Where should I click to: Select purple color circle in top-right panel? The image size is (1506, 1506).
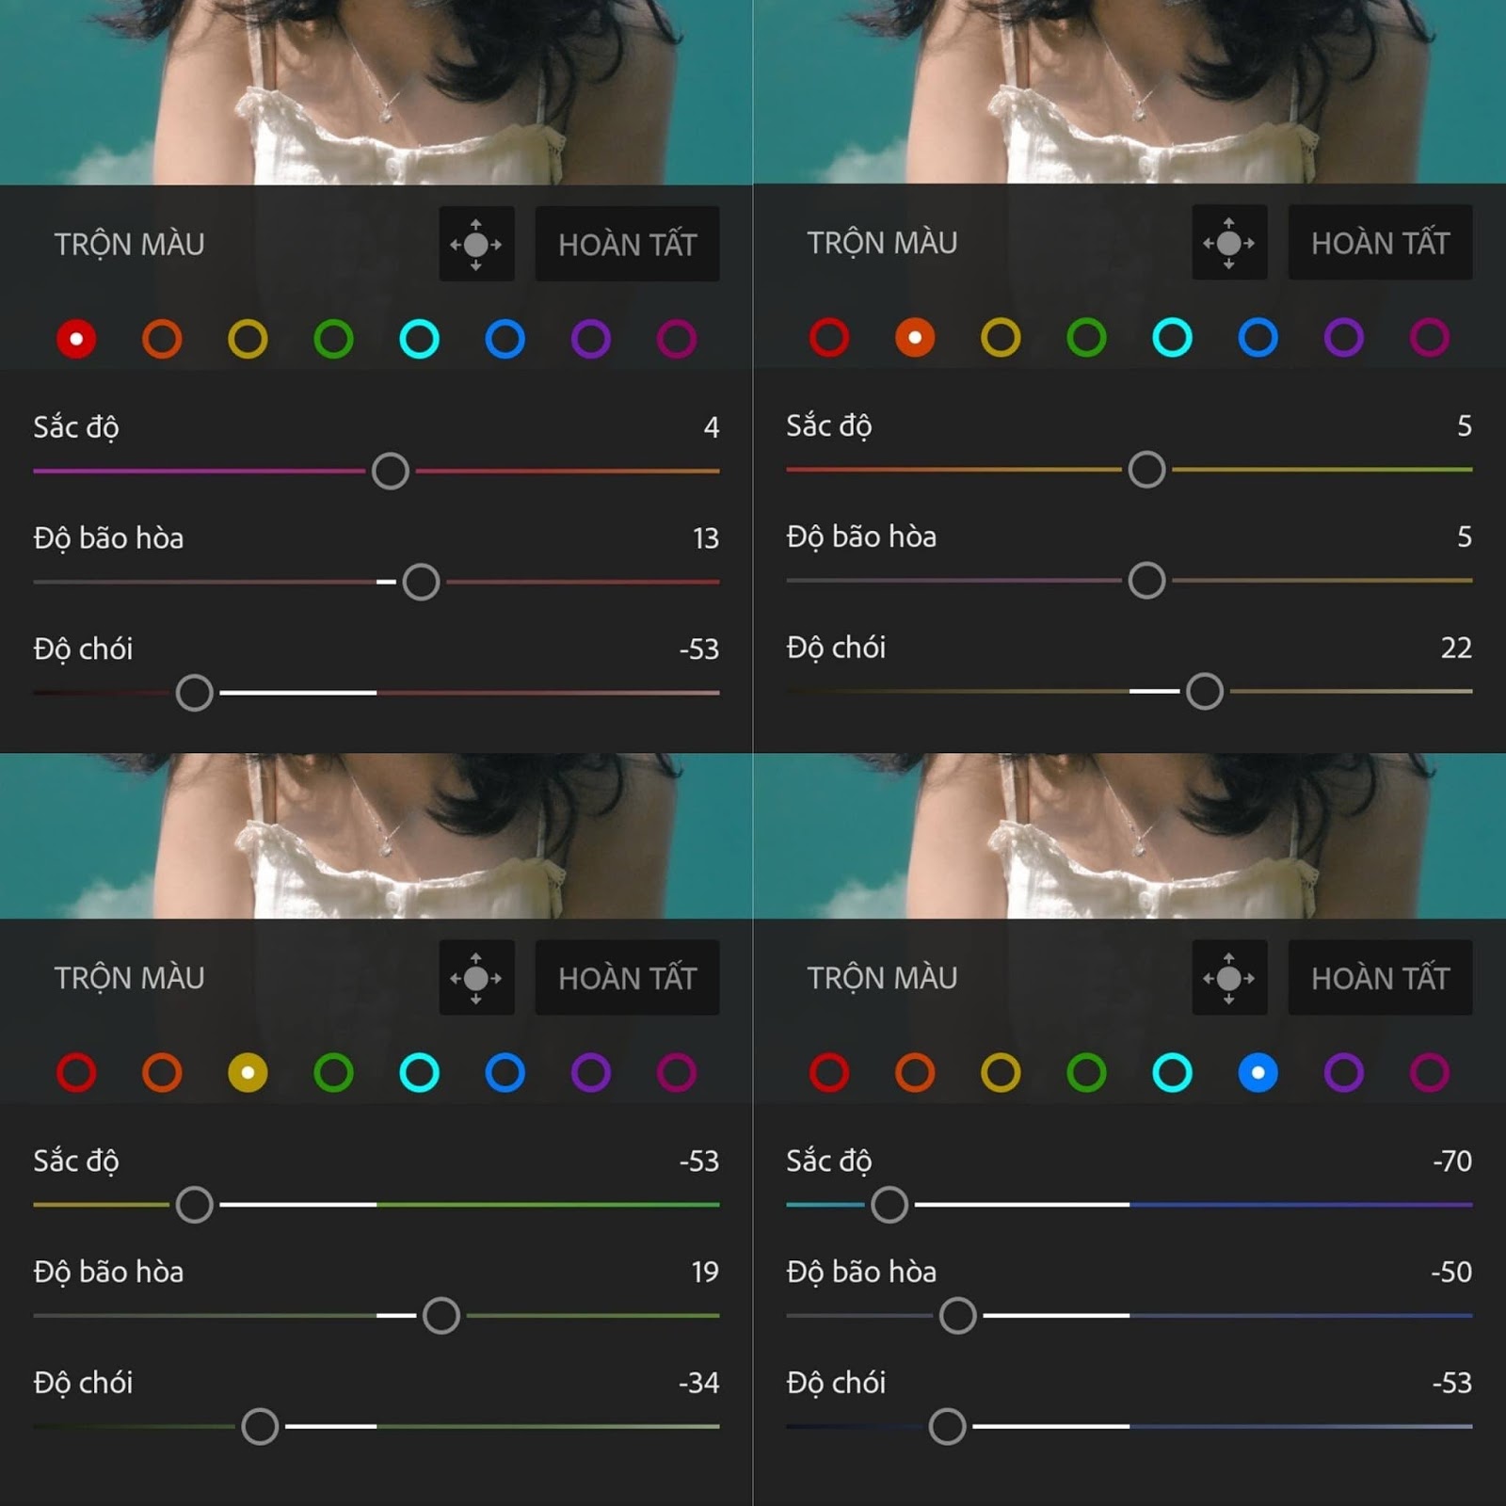[x=1343, y=337]
